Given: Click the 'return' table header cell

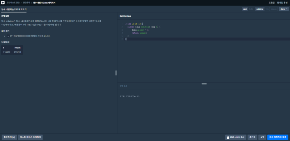Looking at the screenshot, I should 18,48.
